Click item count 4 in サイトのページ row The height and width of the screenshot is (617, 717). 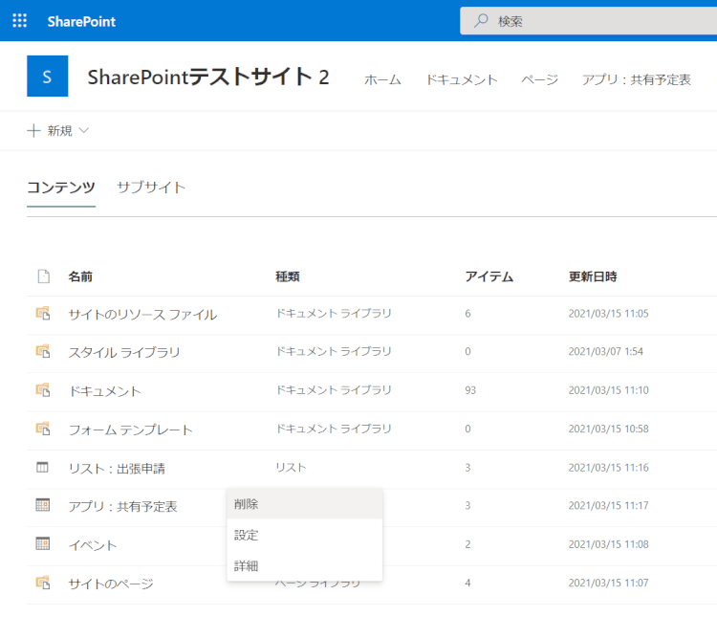click(x=467, y=584)
